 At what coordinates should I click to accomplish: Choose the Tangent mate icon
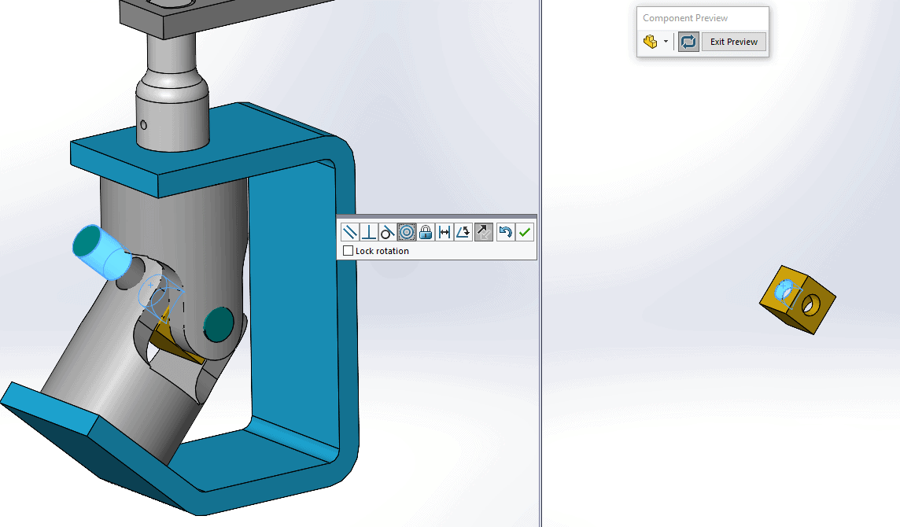(387, 232)
